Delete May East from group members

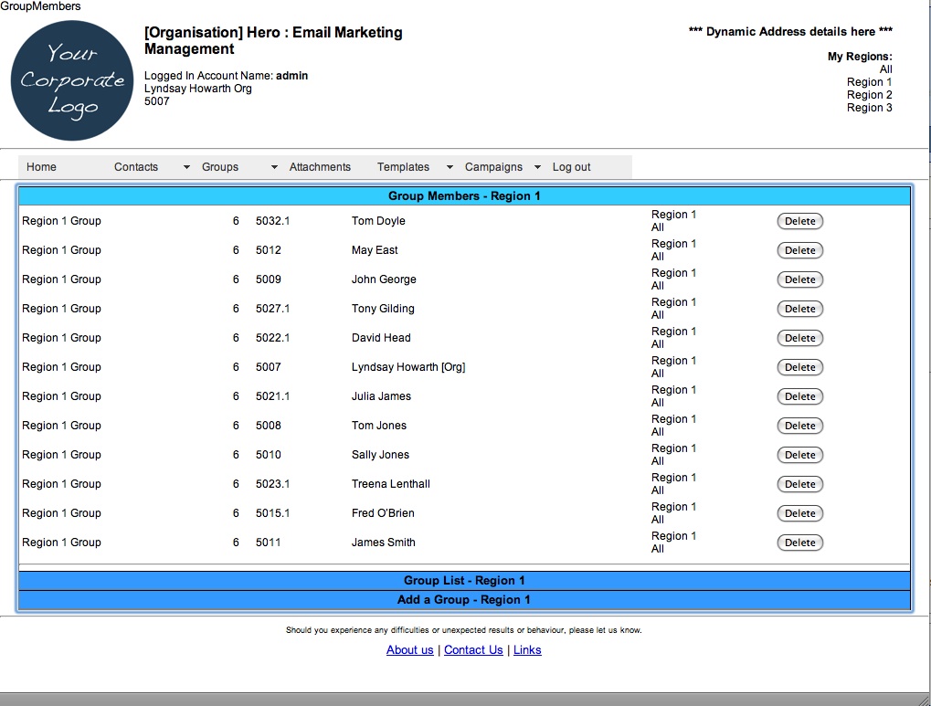coord(799,250)
